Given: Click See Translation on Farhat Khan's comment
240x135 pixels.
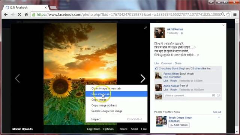Looking at the screenshot, I should click(172, 77).
